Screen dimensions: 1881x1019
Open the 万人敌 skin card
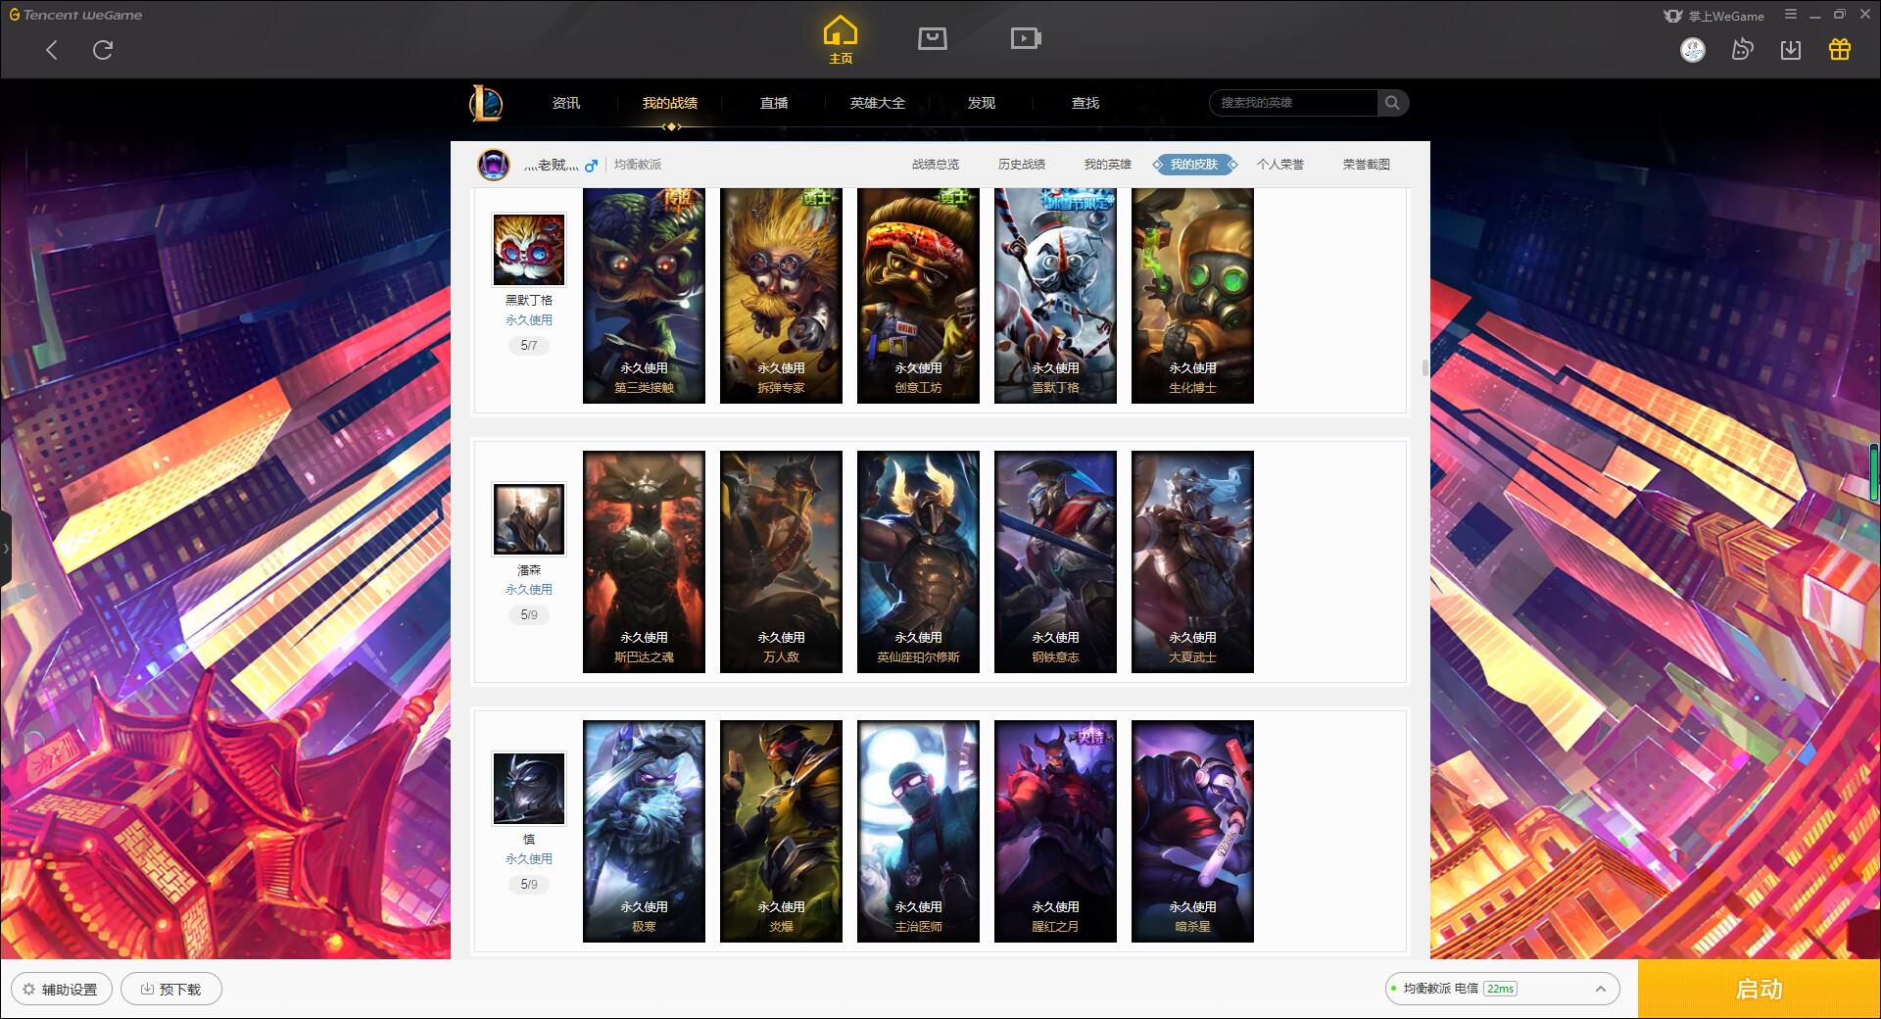[x=781, y=561]
